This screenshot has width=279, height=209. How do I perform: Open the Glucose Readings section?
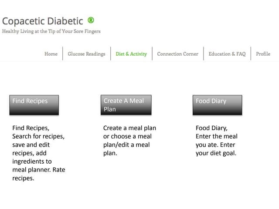tap(86, 54)
